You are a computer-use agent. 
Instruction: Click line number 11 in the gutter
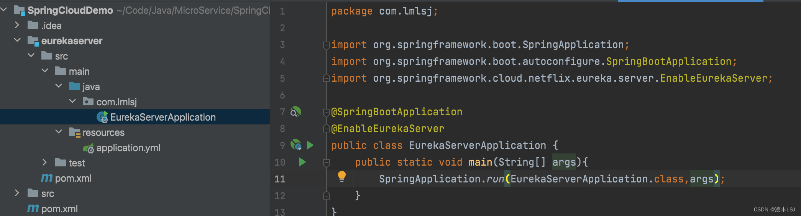coord(280,179)
